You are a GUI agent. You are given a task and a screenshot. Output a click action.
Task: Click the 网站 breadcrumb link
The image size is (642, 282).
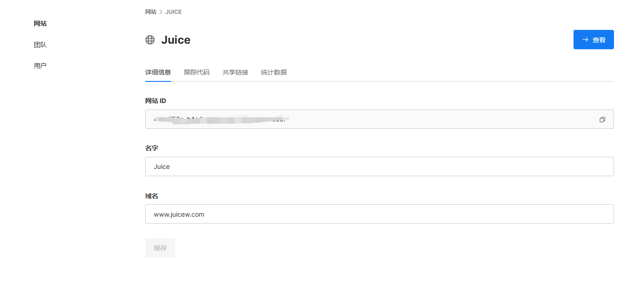pos(151,12)
